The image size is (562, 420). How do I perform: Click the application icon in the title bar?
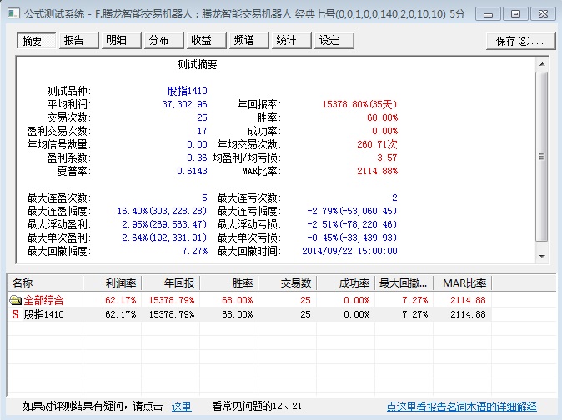click(x=13, y=13)
